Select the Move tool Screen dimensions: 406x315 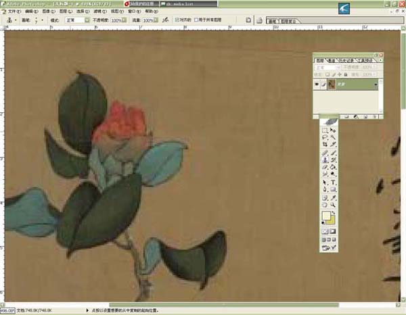tap(333, 130)
